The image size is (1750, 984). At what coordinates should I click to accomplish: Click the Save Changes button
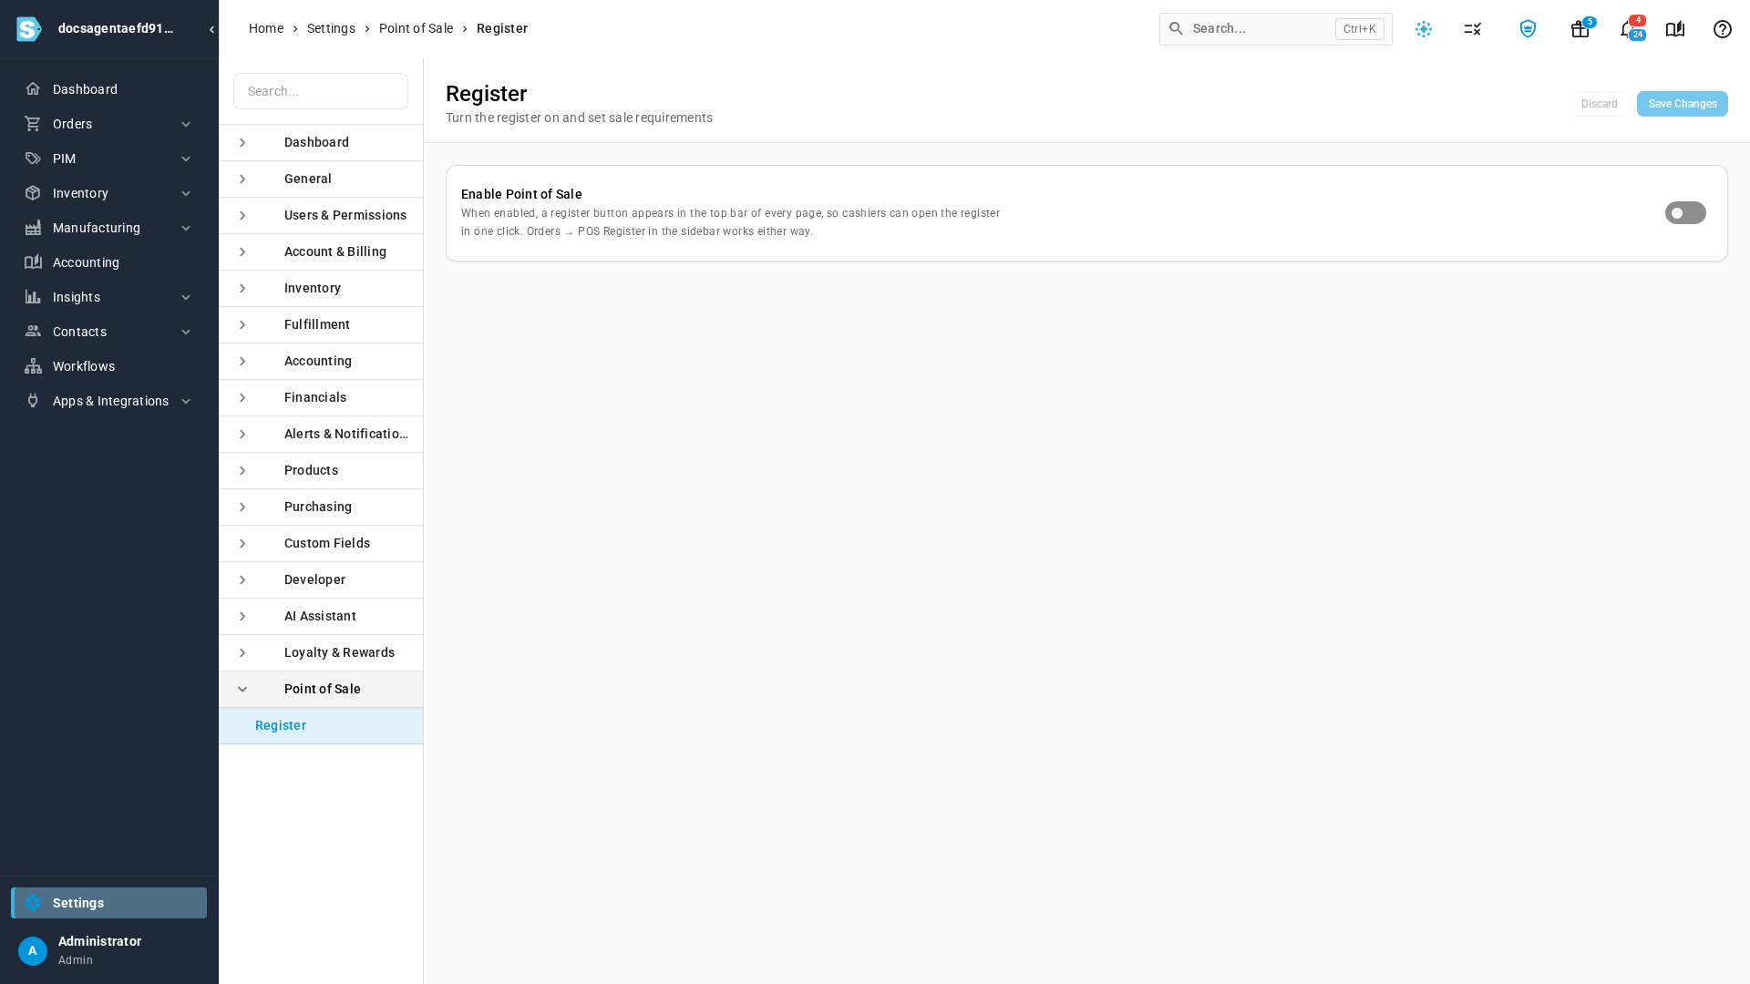[1682, 104]
